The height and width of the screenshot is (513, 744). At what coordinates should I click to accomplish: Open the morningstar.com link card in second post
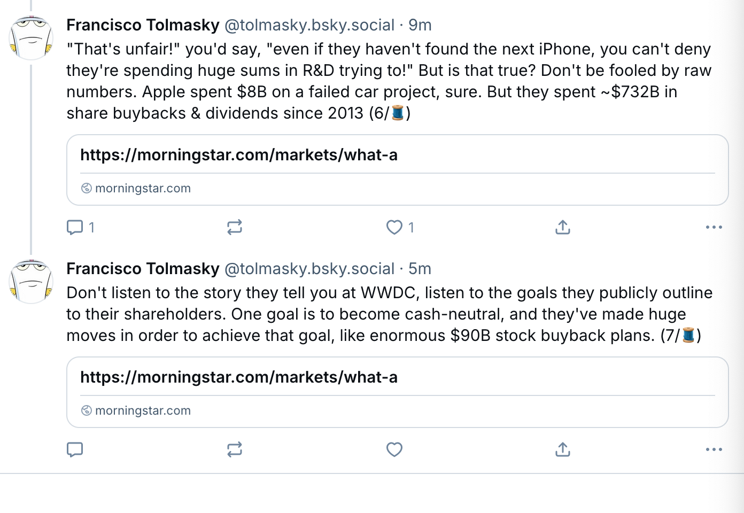[x=398, y=392]
